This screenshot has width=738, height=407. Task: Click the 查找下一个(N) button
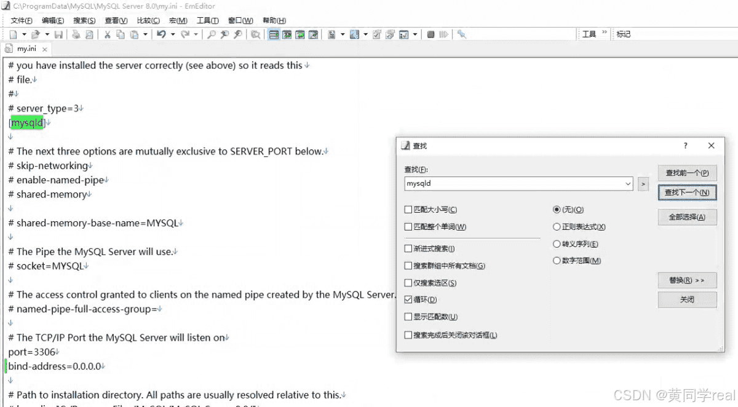[x=687, y=192]
